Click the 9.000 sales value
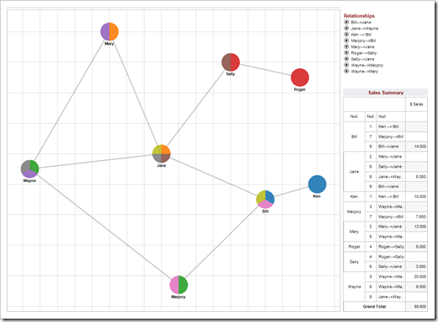Image resolution: width=438 pixels, height=322 pixels. pos(420,287)
